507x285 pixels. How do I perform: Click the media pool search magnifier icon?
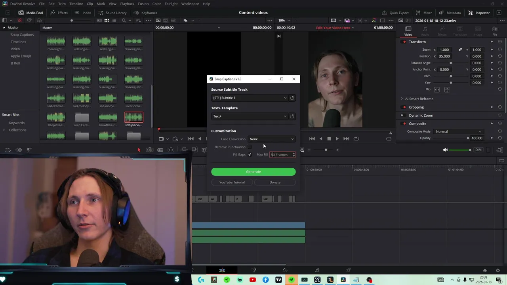[124, 20]
